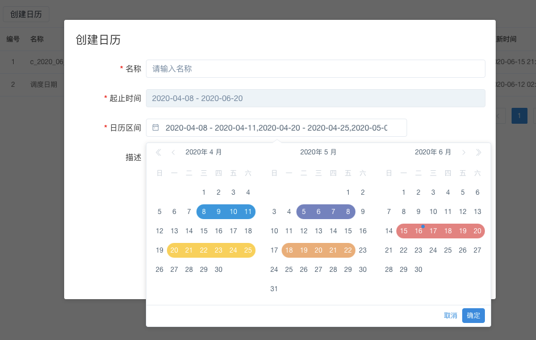Select June 20 ending red range
The image size is (536, 340).
click(x=478, y=231)
